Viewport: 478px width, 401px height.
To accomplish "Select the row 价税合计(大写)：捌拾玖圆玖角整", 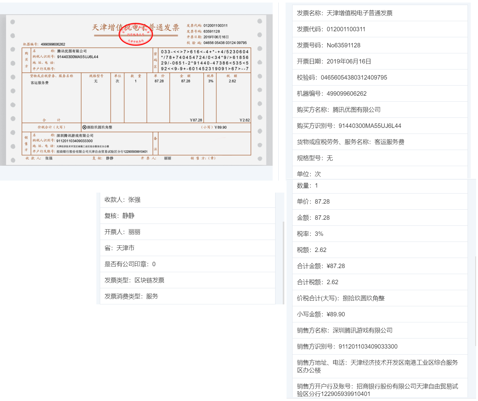I will click(380, 298).
